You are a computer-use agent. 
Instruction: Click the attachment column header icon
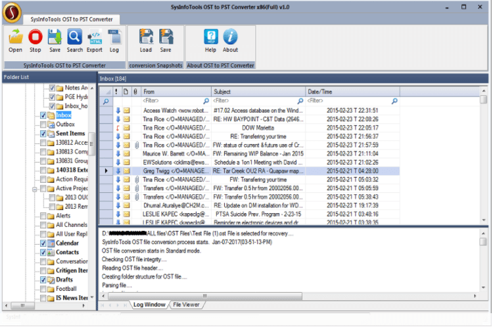135,91
